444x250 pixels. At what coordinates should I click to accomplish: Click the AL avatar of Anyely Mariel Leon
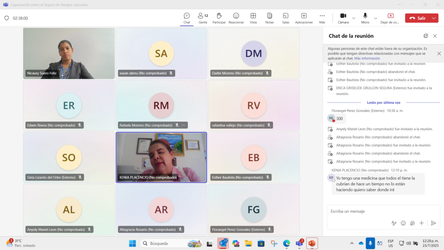tap(69, 210)
